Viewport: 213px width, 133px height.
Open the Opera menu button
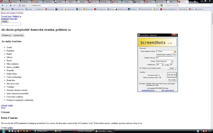click(4, 2)
